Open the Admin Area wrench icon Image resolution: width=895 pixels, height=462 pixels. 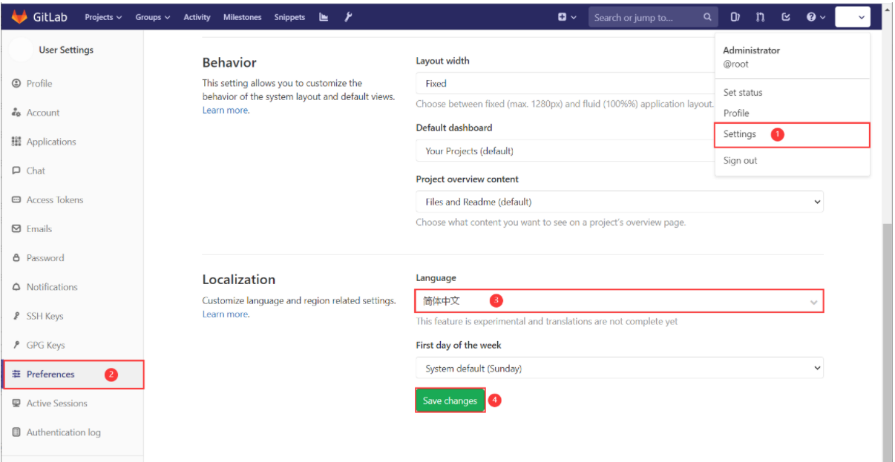click(x=347, y=17)
